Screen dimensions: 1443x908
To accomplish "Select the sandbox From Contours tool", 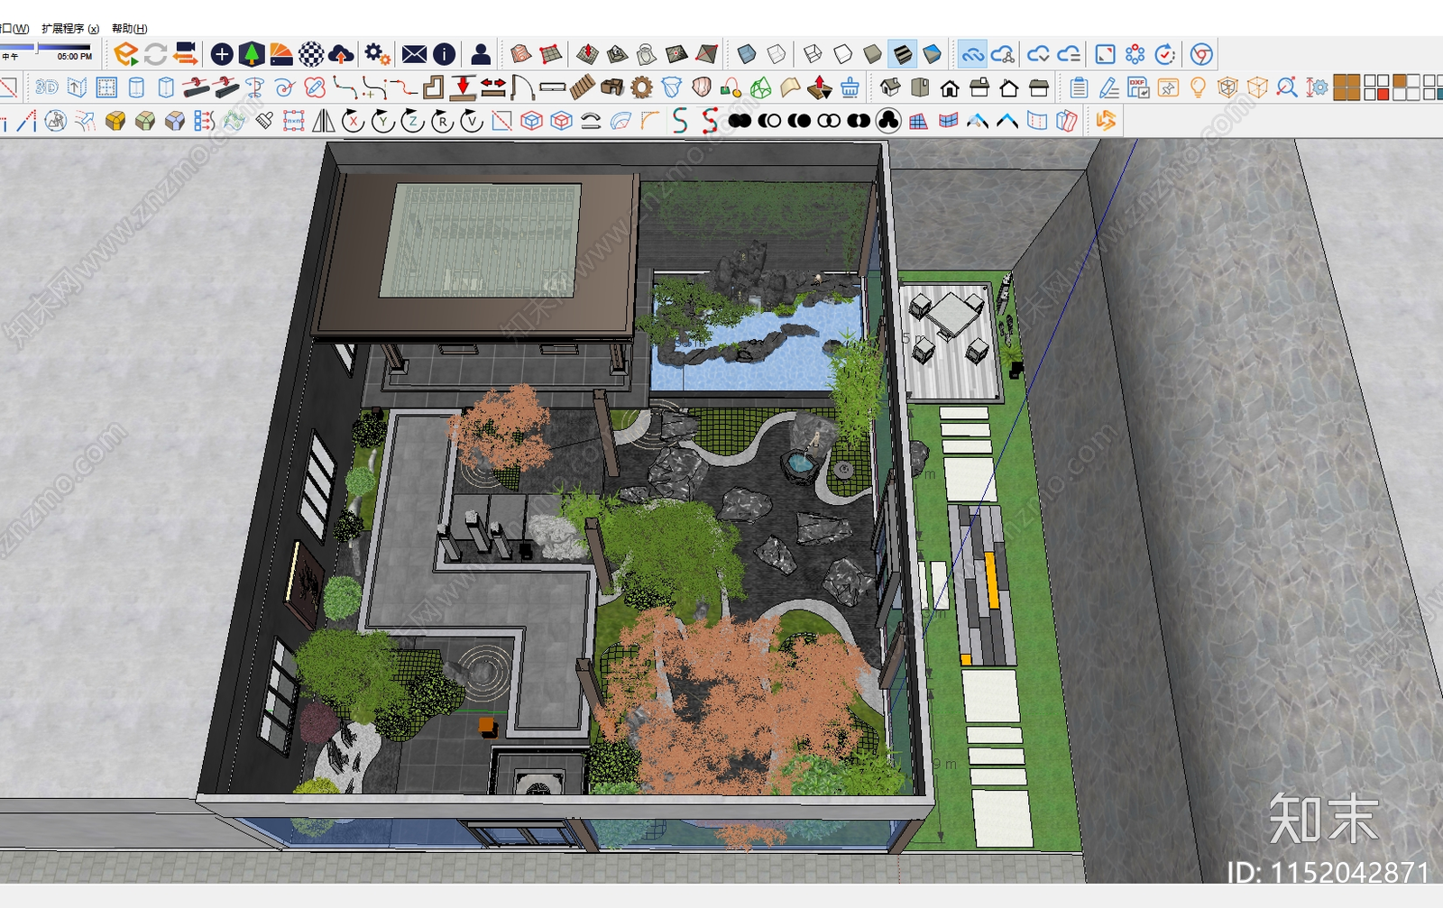I will (521, 54).
